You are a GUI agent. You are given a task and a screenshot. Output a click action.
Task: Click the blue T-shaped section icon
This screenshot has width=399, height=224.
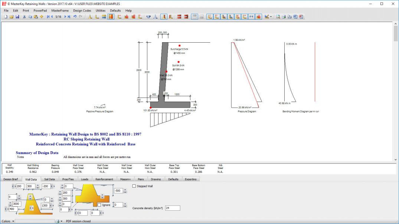[148, 17]
